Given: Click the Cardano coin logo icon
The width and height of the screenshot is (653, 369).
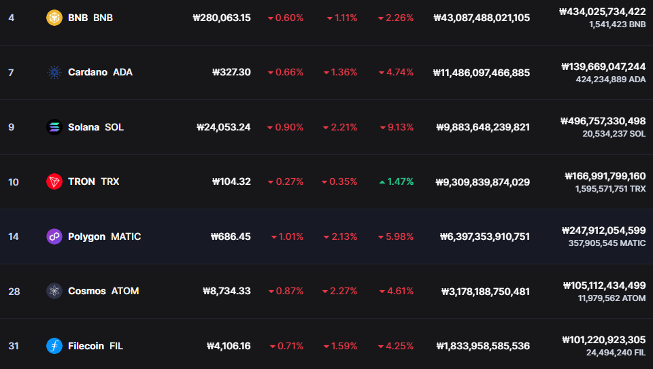Looking at the screenshot, I should point(54,73).
